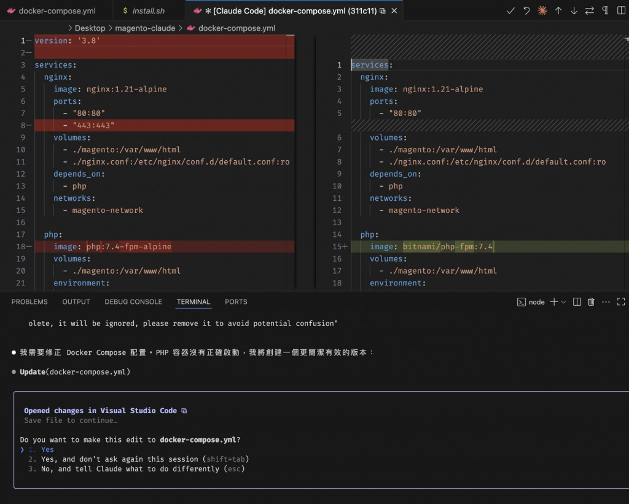The image size is (629, 504).
Task: Click the Update(docker-compose.yml) line in terminal
Action: coord(75,371)
